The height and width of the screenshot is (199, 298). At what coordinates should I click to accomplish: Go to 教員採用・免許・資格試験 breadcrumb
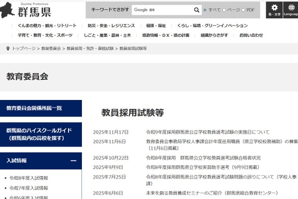pos(90,49)
